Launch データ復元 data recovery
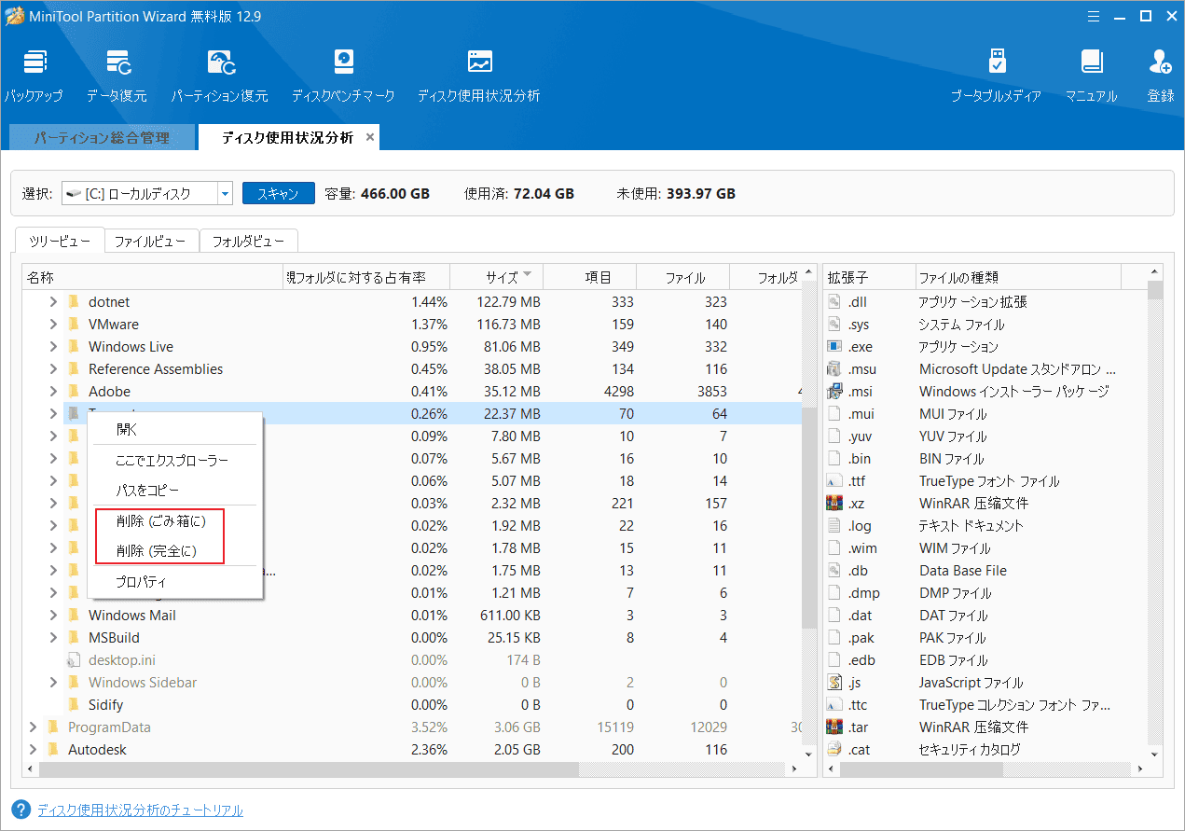The width and height of the screenshot is (1185, 831). (x=117, y=75)
